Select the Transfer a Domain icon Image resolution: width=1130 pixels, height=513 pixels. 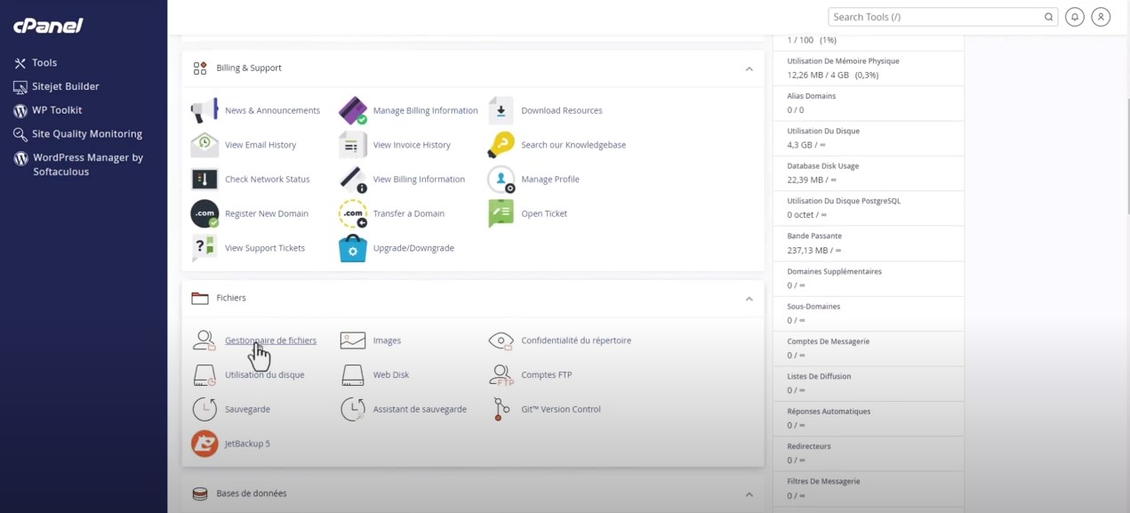click(352, 213)
